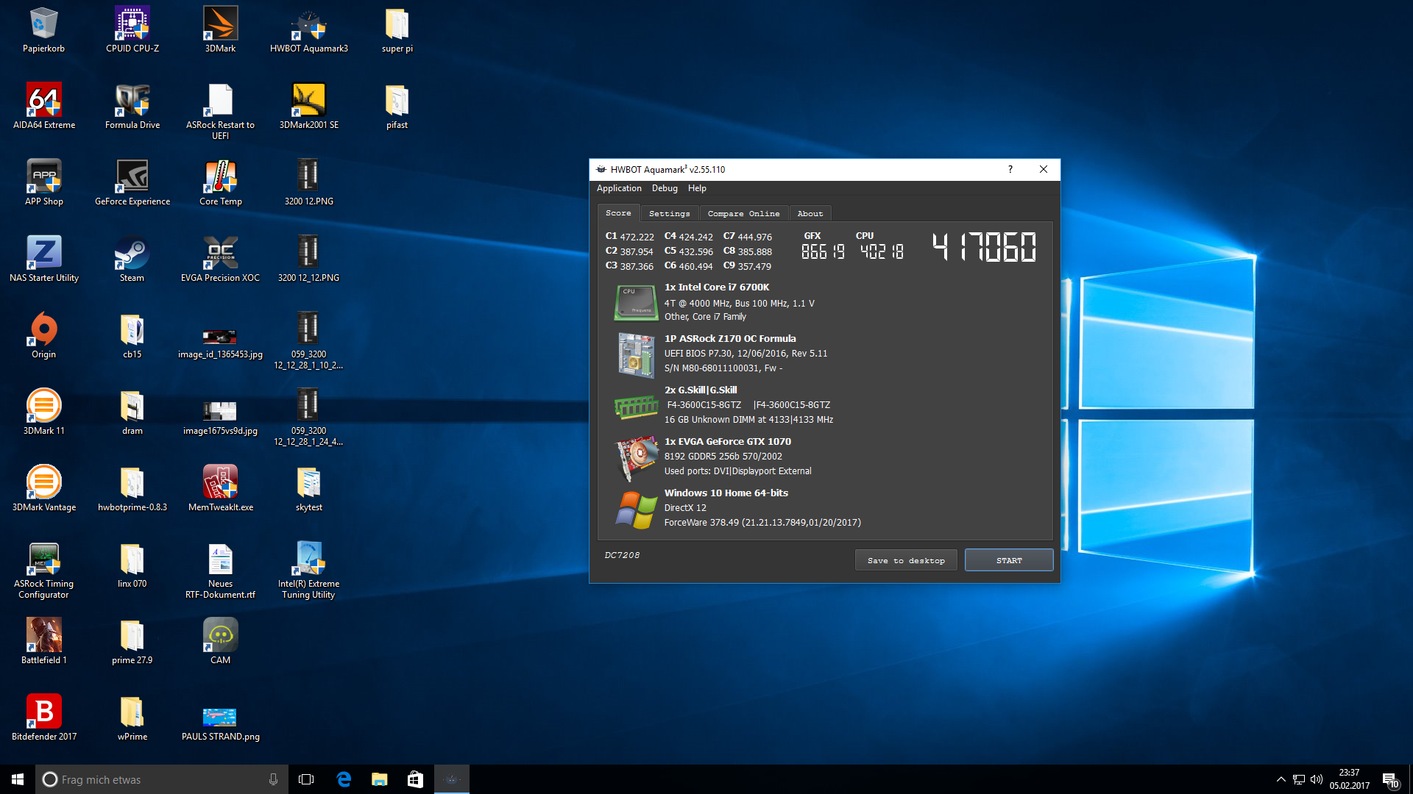Select the NAS Starter Utility icon
Viewport: 1413px width, 794px height.
(x=43, y=260)
